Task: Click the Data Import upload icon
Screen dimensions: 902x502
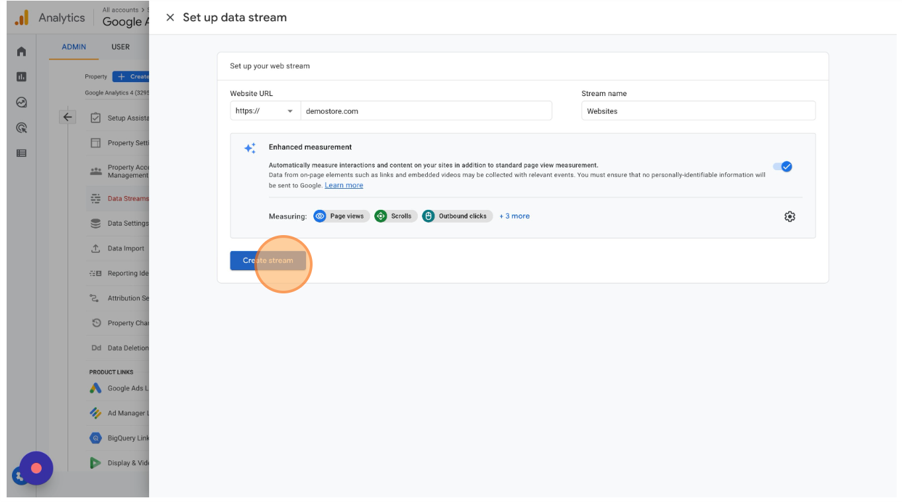Action: (x=95, y=248)
